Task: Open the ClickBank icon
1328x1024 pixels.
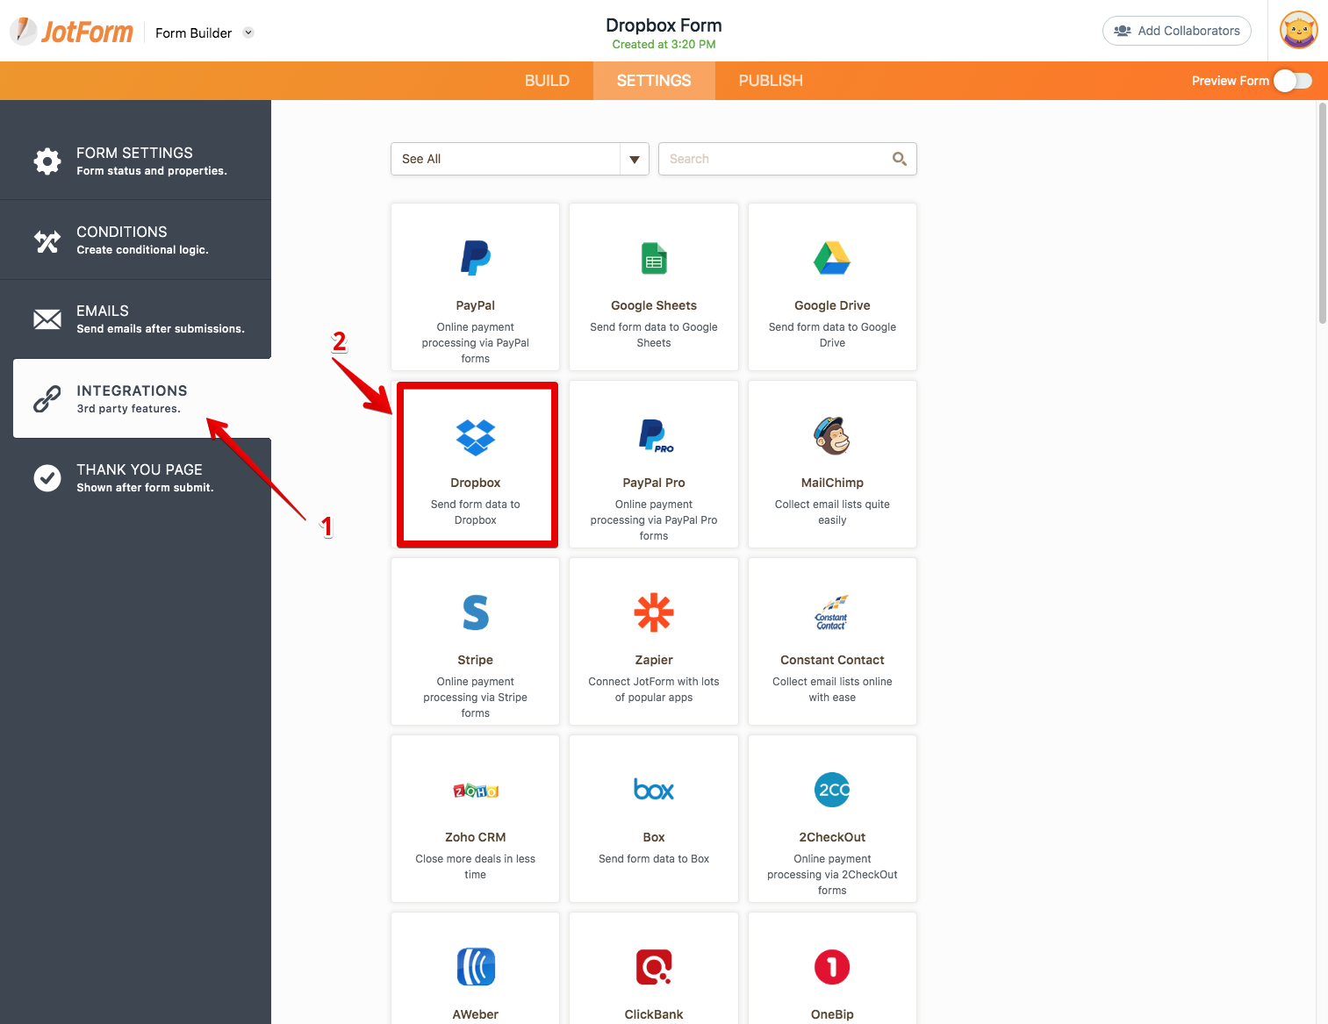Action: (654, 967)
